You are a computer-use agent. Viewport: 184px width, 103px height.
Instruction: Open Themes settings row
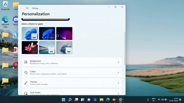pos(72,83)
